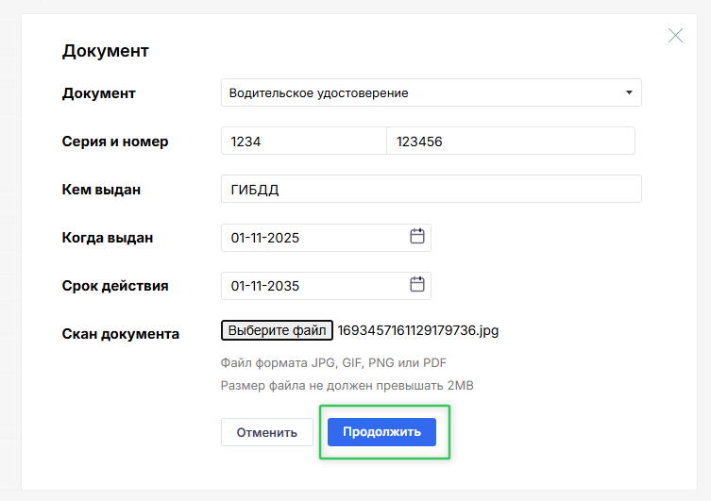Open the calendar picker for Срок действия
Image resolution: width=711 pixels, height=501 pixels.
(x=417, y=285)
